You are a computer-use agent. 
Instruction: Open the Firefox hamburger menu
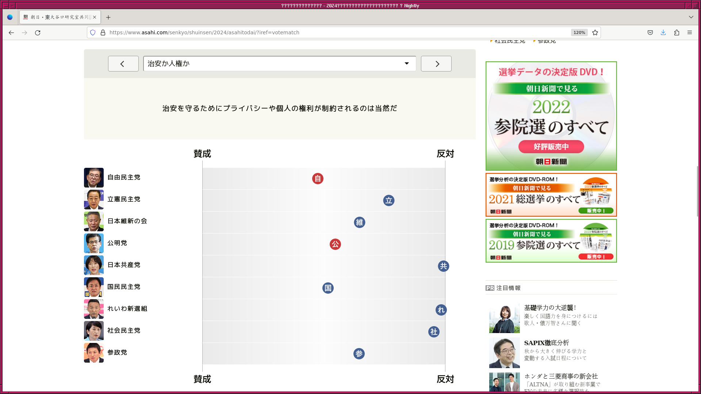(690, 32)
